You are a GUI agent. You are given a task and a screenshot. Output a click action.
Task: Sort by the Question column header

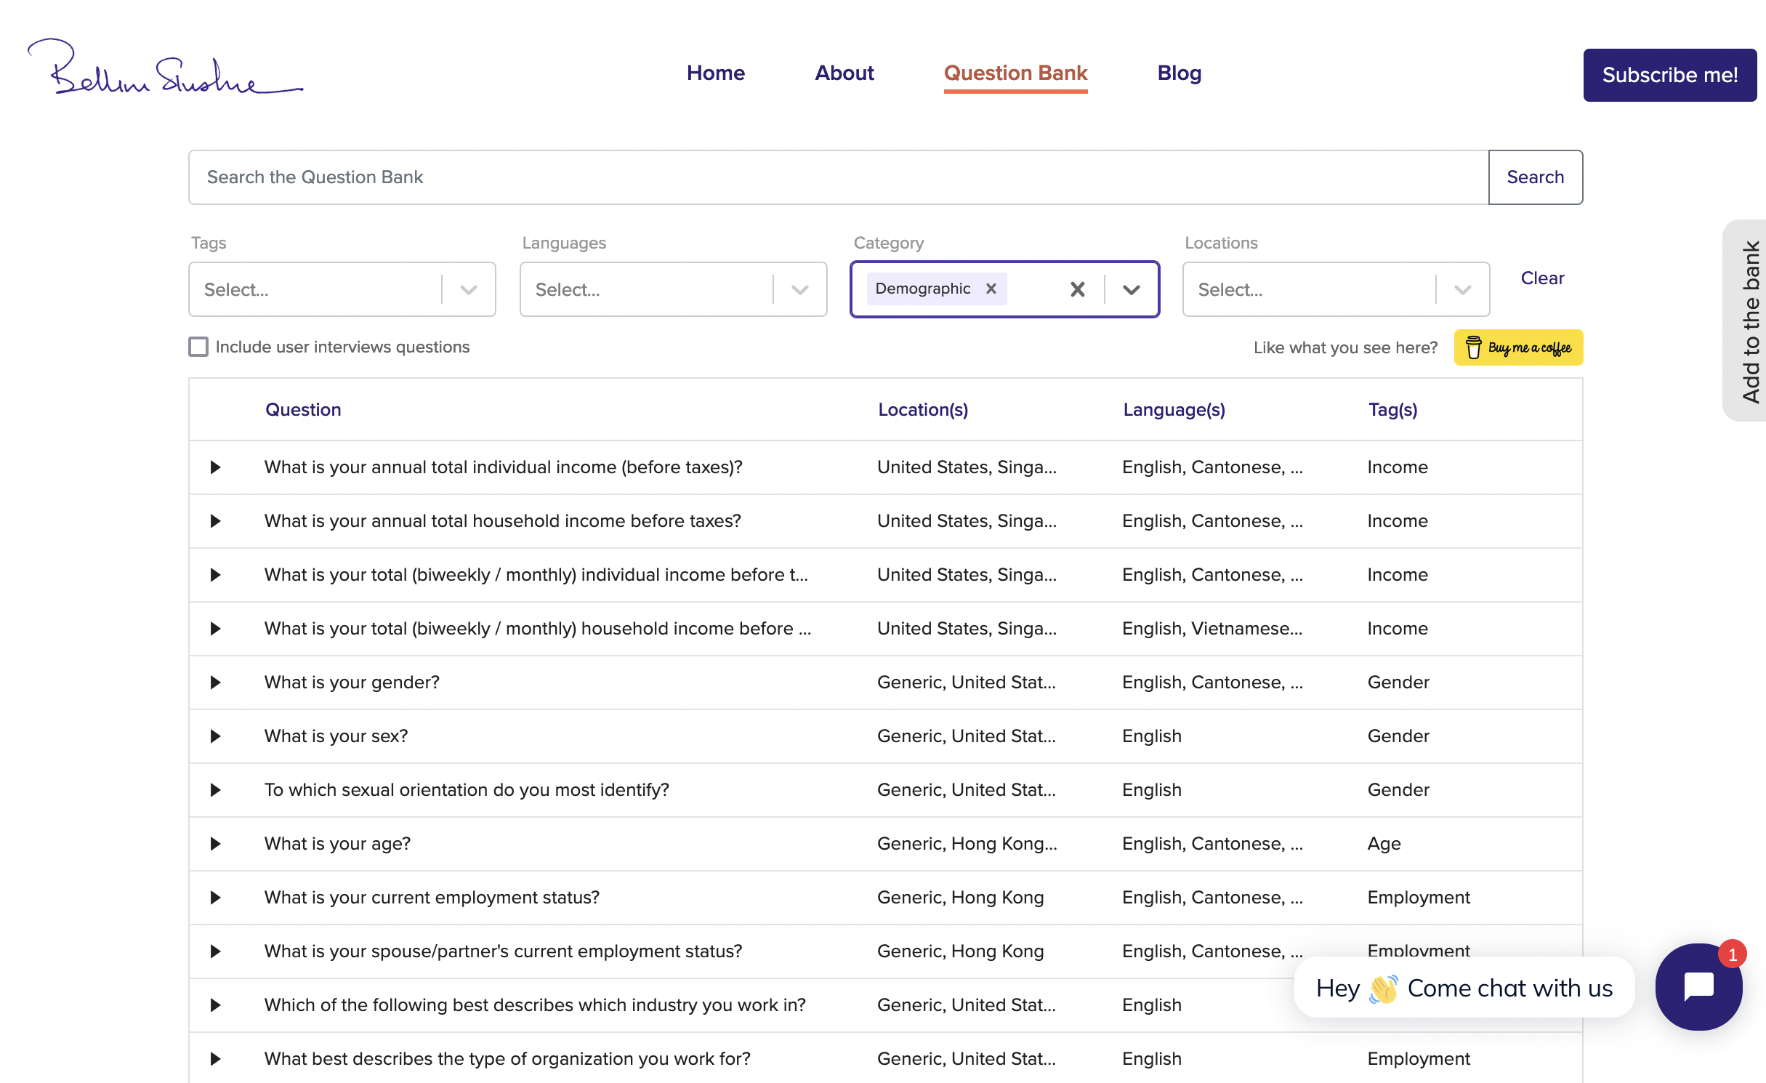[x=303, y=409]
